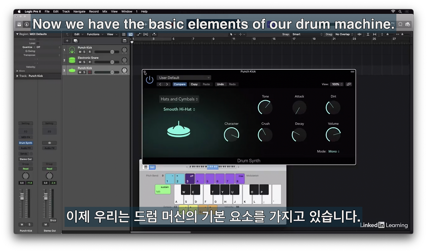
Task: Open the Apple menu
Action: (x=19, y=11)
